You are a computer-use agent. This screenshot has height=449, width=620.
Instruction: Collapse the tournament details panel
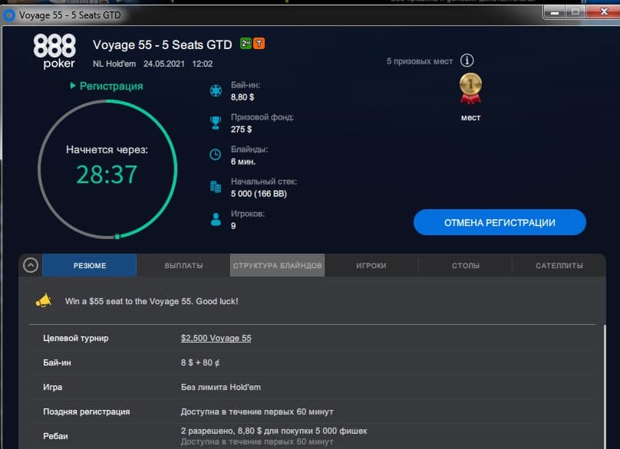pyautogui.click(x=31, y=265)
